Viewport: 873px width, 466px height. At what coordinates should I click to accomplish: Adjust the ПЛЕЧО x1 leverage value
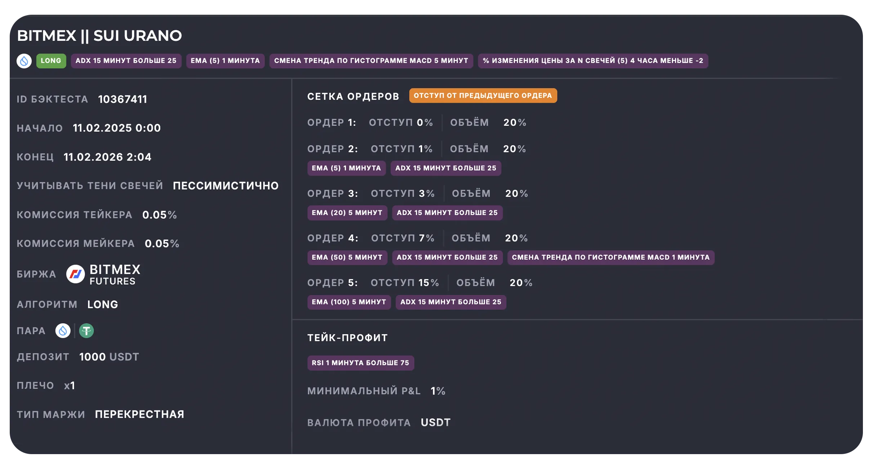[x=69, y=385]
